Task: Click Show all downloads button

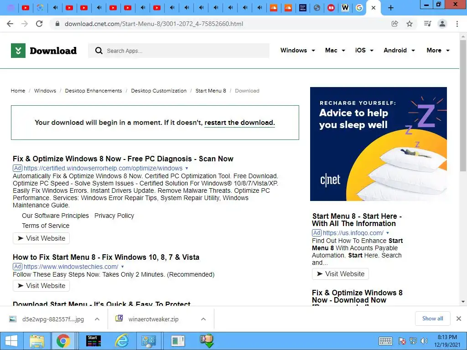Action: click(432, 319)
